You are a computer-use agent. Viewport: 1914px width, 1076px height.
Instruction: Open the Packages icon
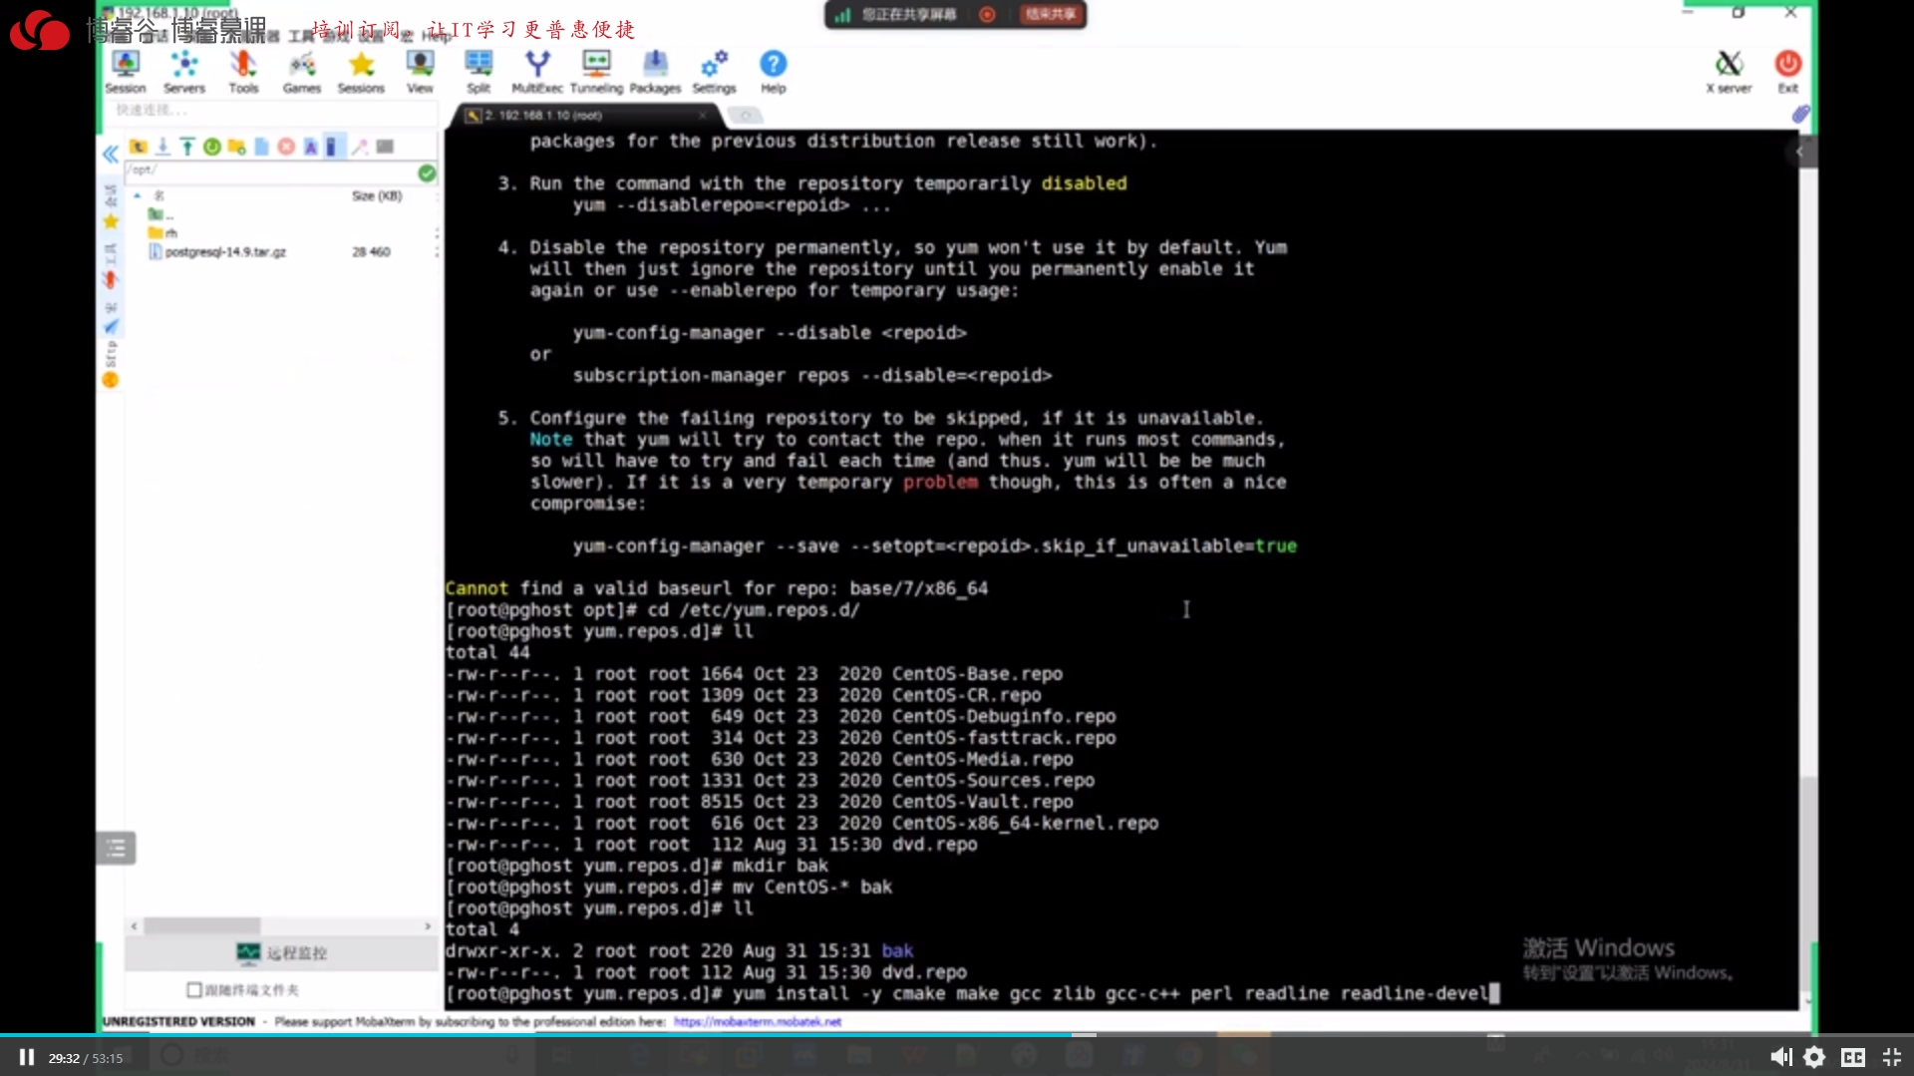pyautogui.click(x=655, y=72)
